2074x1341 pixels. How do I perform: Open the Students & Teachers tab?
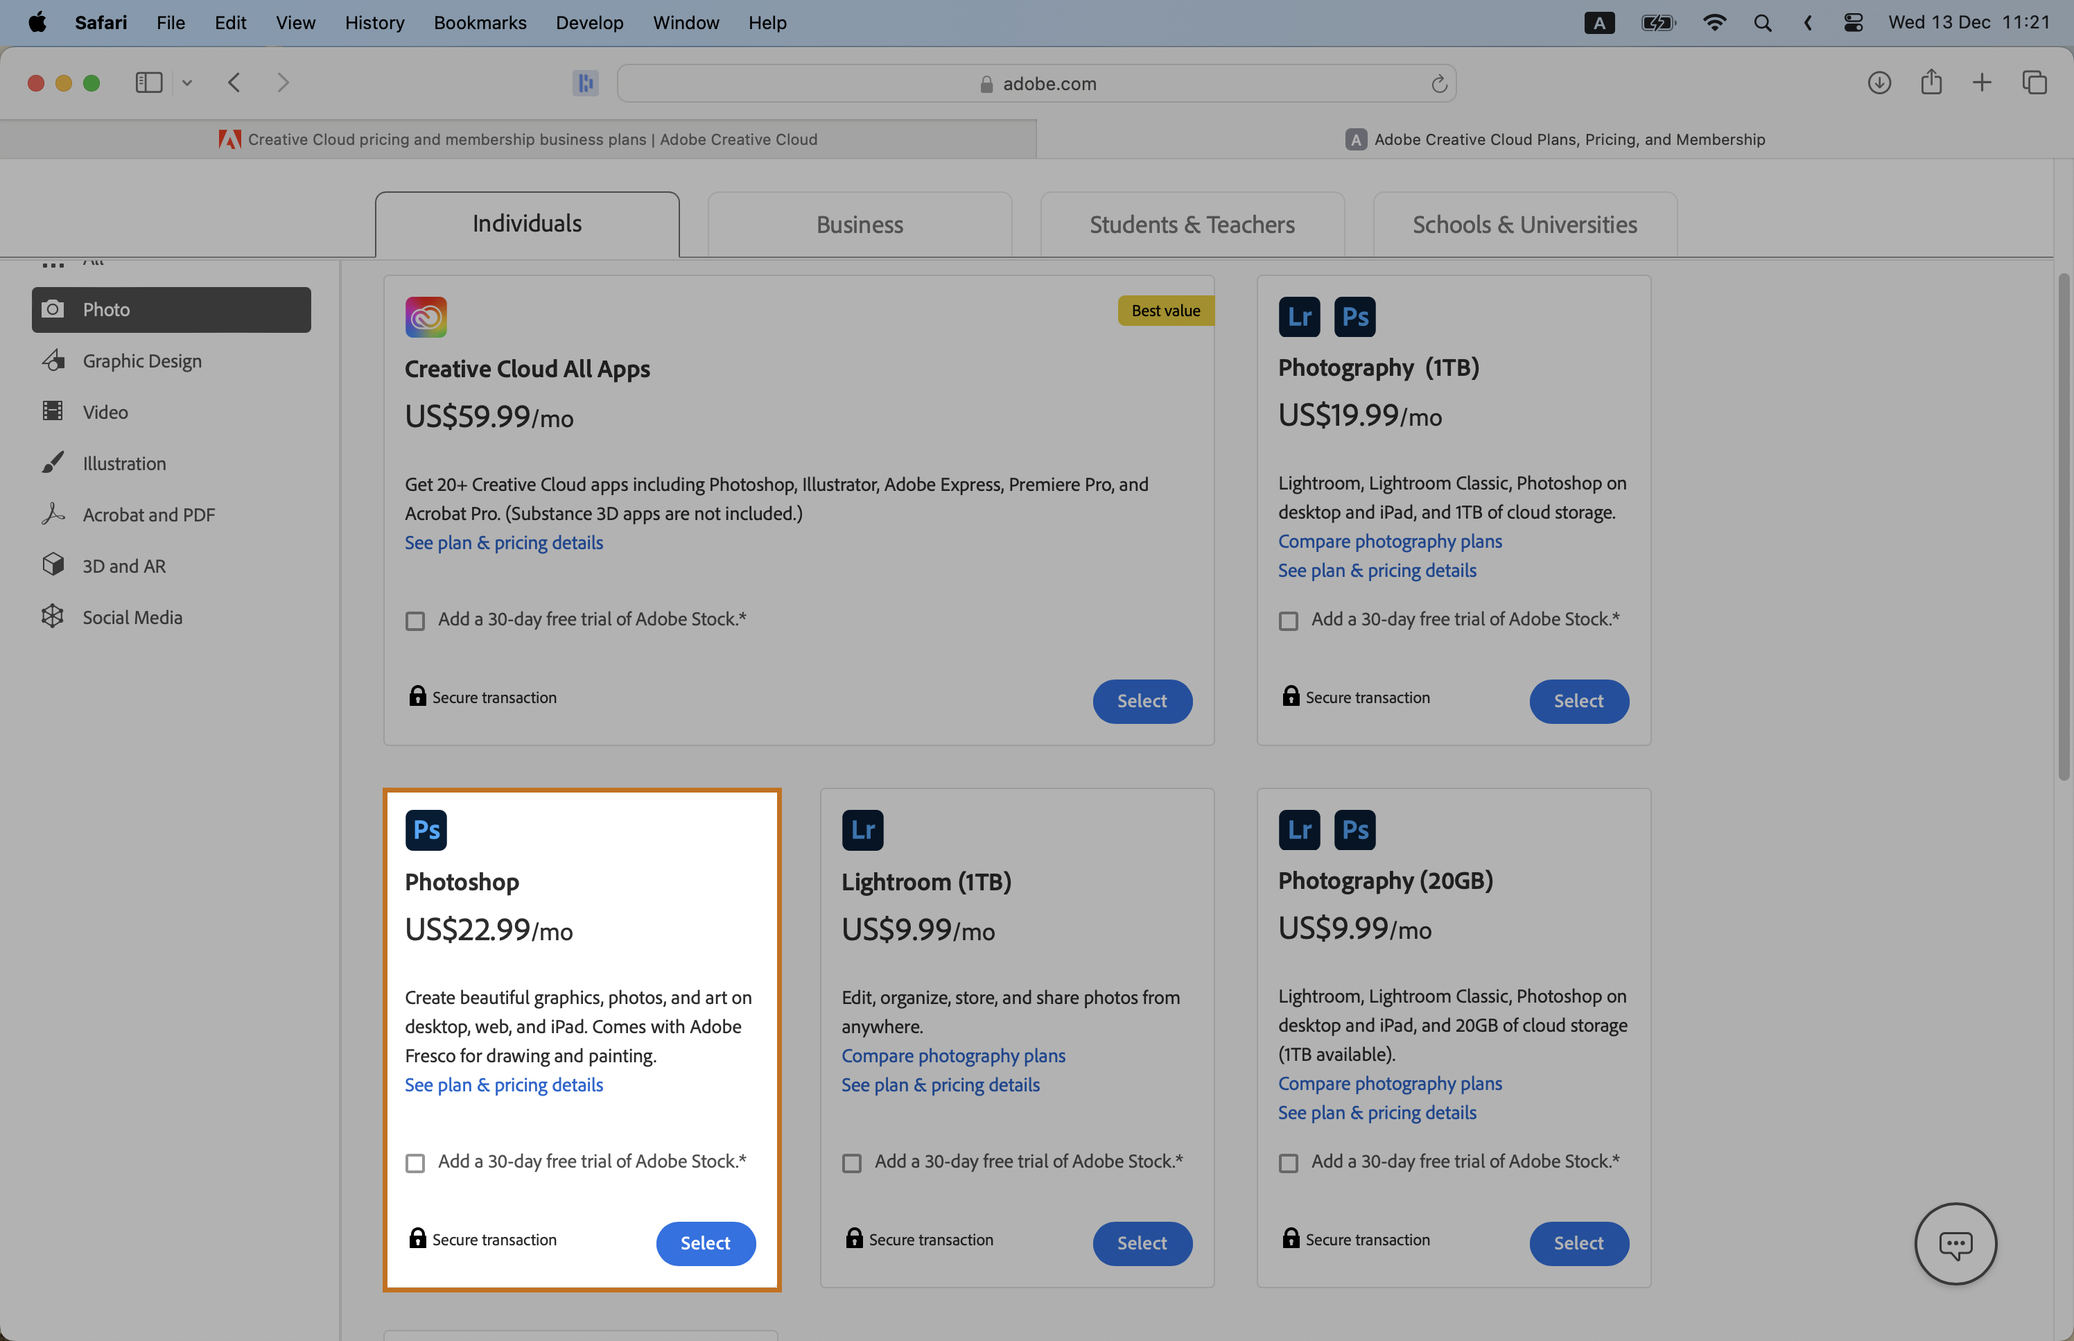1192,225
